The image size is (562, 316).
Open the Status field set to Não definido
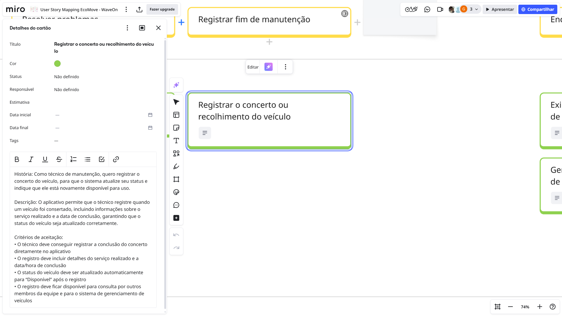(66, 77)
